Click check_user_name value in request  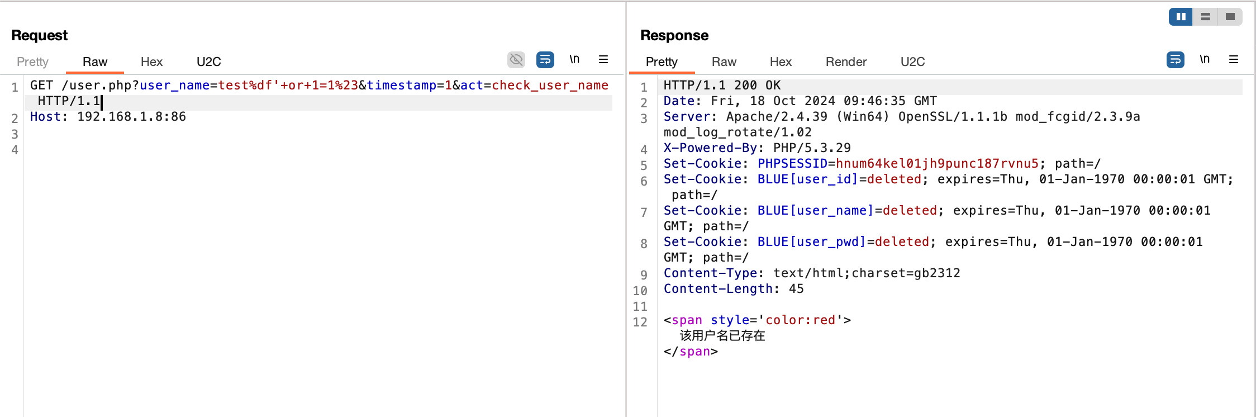[x=550, y=85]
